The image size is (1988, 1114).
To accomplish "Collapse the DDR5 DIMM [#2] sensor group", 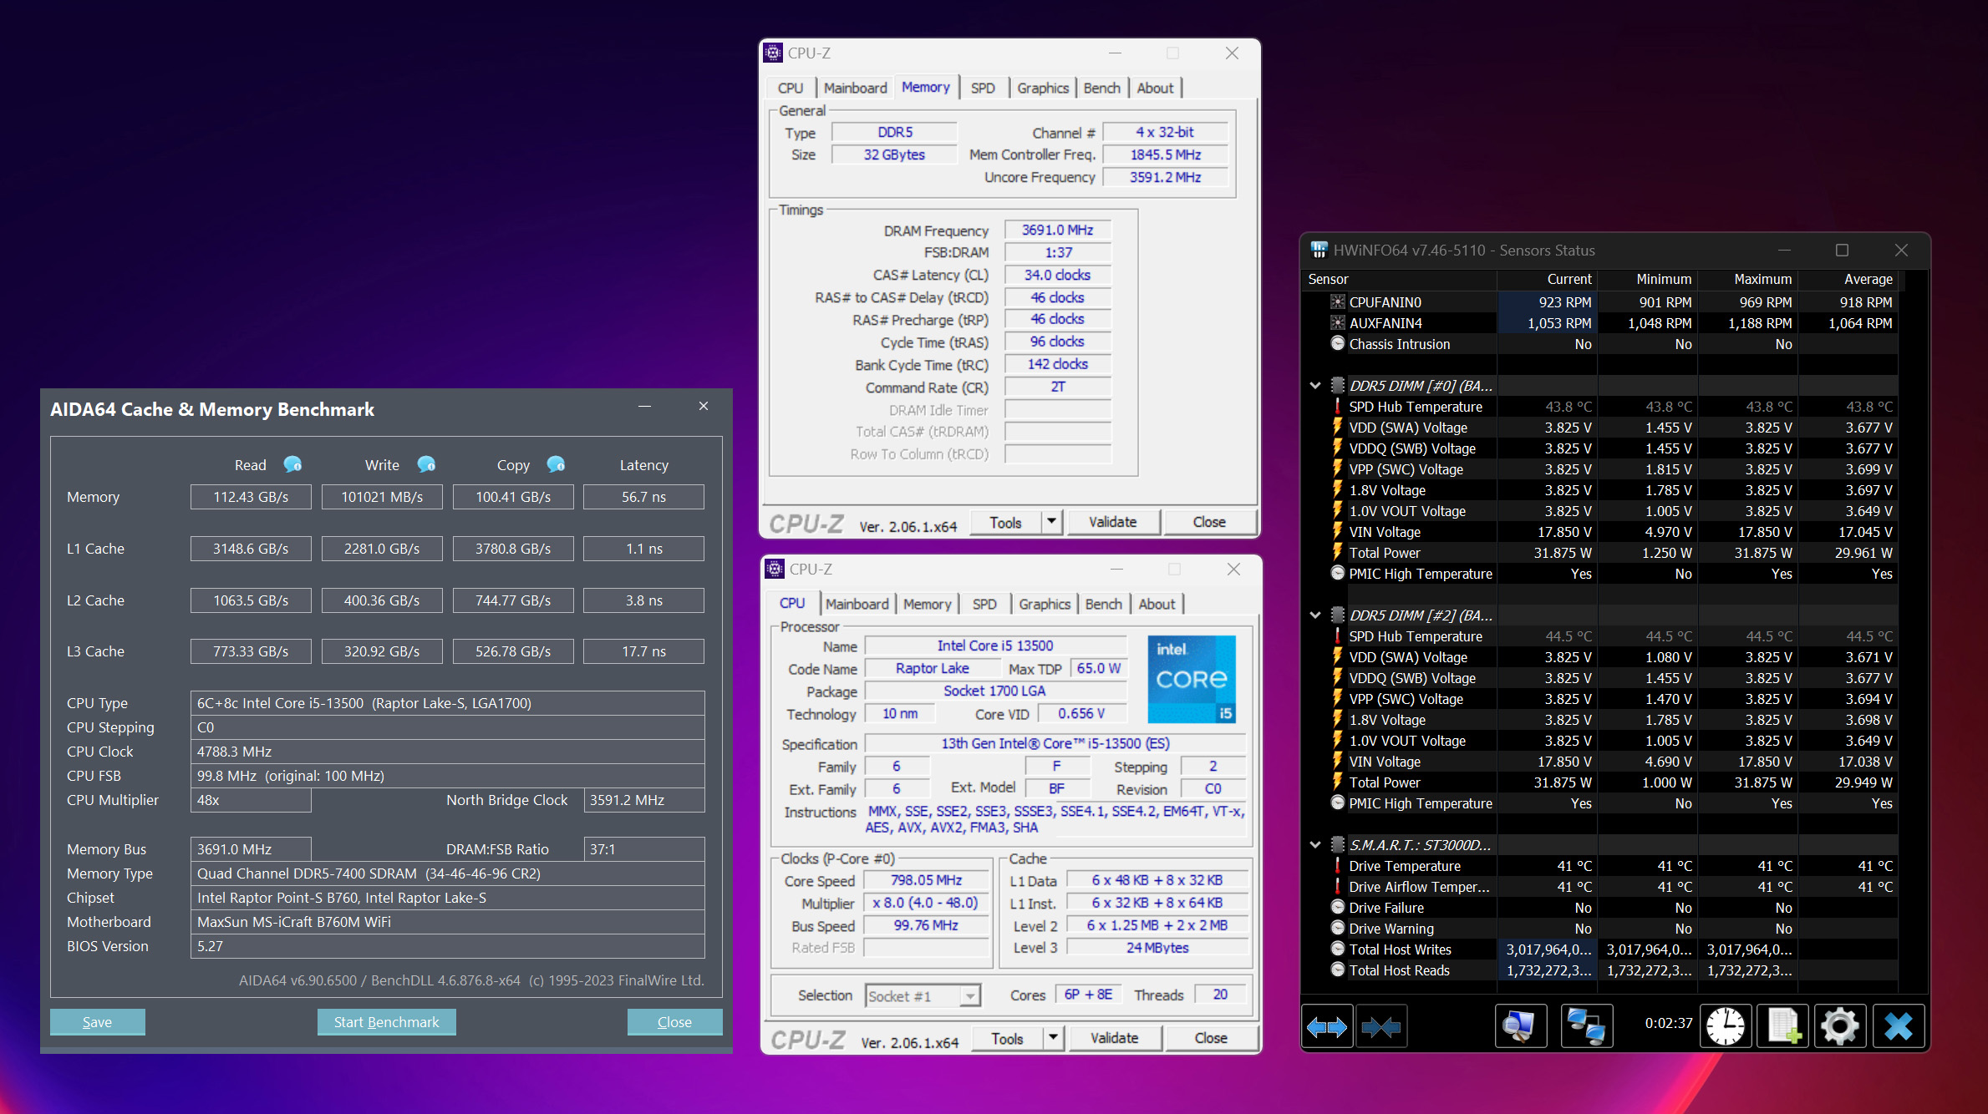I will point(1315,615).
